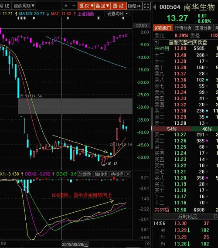The height and width of the screenshot is (248, 218).
Task: Click the plus zoom-in chart button
Action: pyautogui.click(x=66, y=6)
